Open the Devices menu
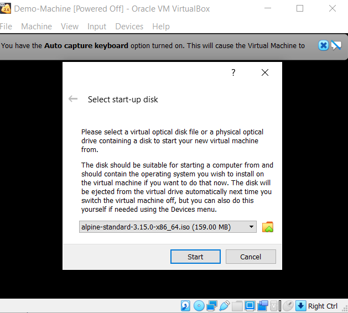Image resolution: width=348 pixels, height=313 pixels. [129, 27]
